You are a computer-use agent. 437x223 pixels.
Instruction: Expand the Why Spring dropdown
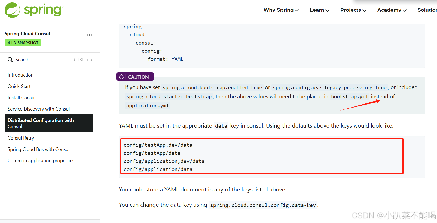coord(281,10)
